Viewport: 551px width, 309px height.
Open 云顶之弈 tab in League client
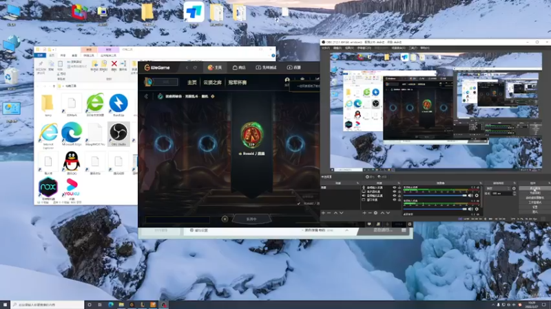[x=212, y=82]
